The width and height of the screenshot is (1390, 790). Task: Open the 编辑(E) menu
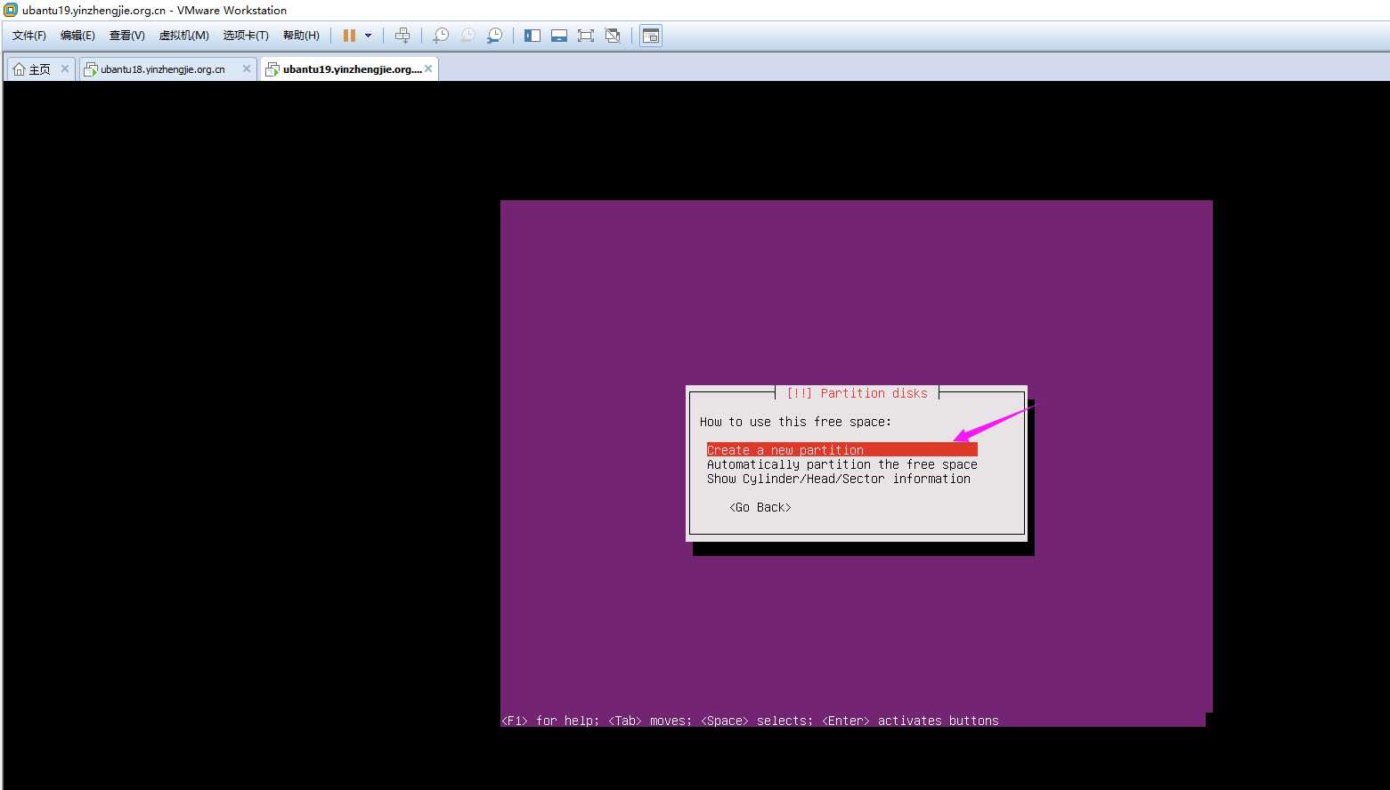click(77, 36)
